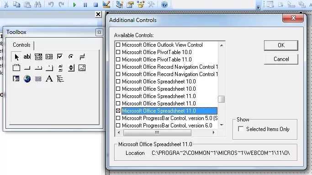This screenshot has height=175, width=312.
Task: Check Microsoft Office PivotTable 11.0
Action: click(118, 60)
